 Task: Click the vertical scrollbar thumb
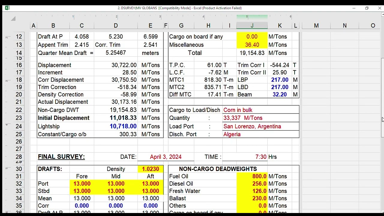coord(382,98)
